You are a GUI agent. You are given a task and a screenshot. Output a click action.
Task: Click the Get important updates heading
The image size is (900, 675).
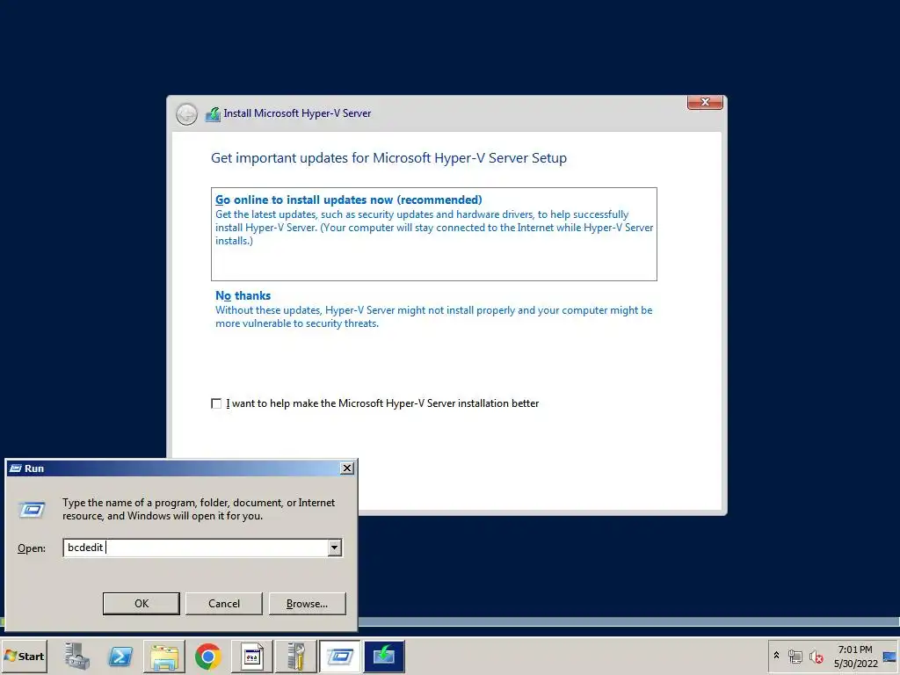pyautogui.click(x=388, y=158)
